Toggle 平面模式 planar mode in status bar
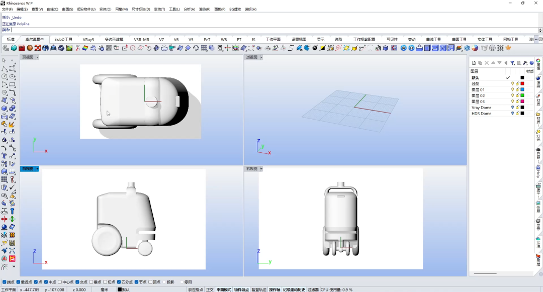543x292 pixels. (224, 290)
